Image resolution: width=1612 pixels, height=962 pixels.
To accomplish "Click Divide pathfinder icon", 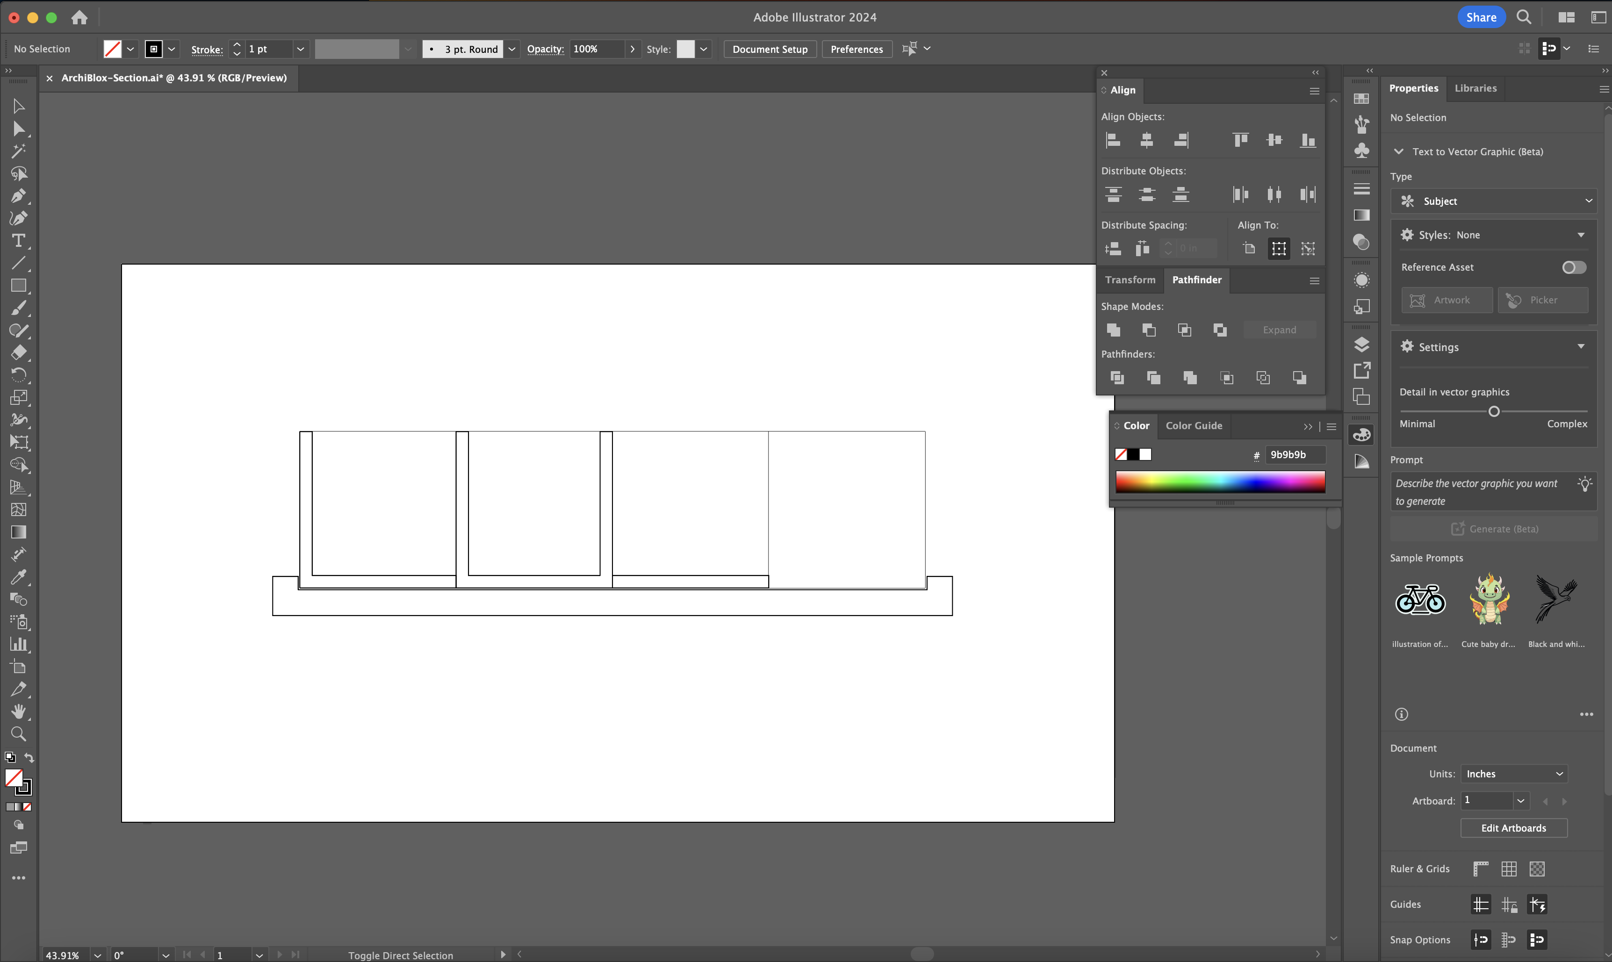I will click(x=1117, y=378).
